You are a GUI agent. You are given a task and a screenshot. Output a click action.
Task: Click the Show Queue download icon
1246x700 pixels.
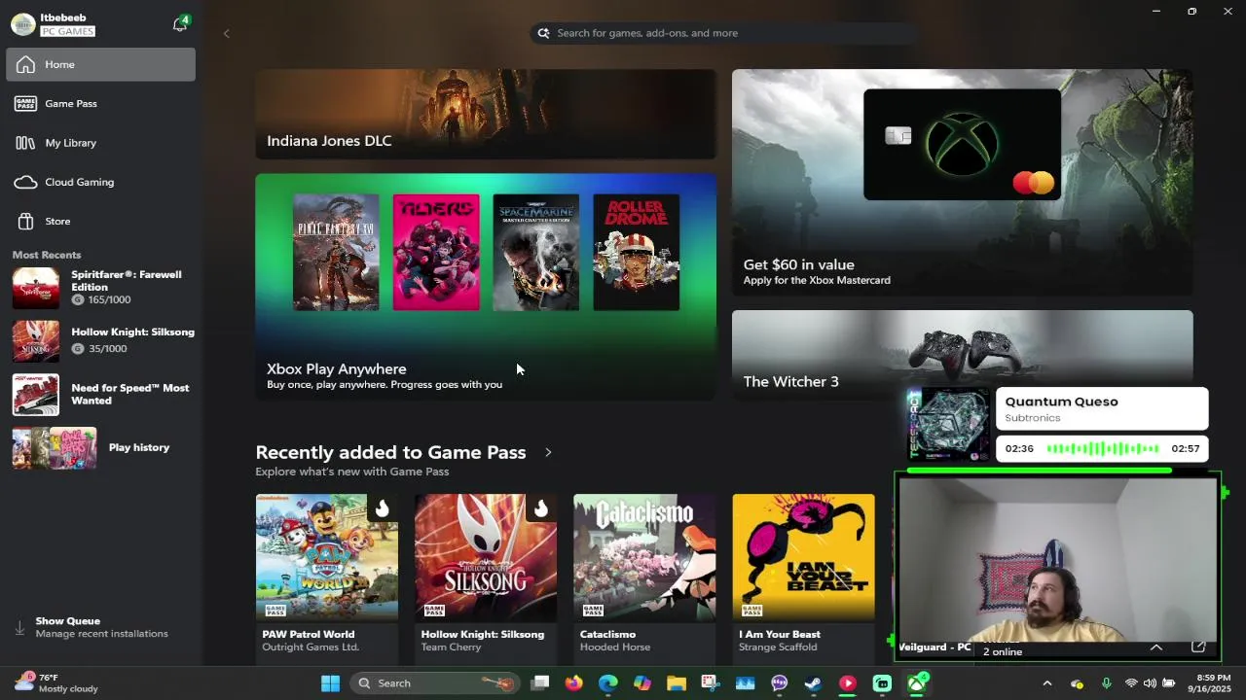19,628
